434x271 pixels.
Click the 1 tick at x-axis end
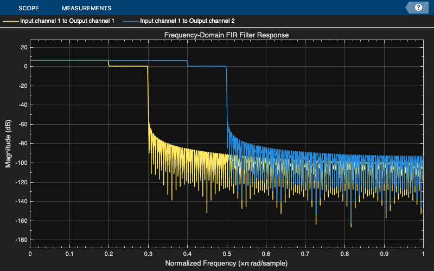[x=423, y=254]
